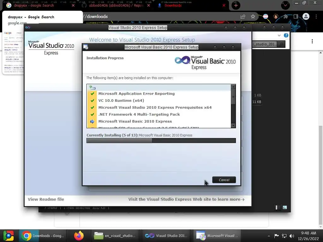Open the Chrome three-dot menu

point(316,16)
